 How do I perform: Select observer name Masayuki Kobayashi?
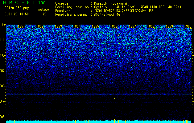[x=111, y=3]
